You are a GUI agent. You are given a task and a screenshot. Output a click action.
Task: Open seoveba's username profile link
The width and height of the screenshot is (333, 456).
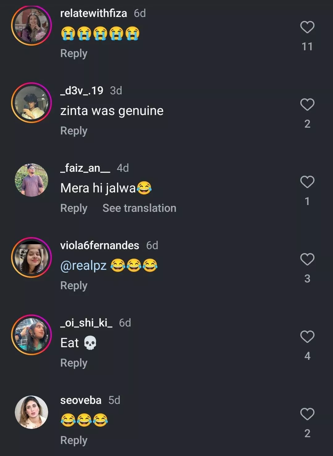coord(81,400)
